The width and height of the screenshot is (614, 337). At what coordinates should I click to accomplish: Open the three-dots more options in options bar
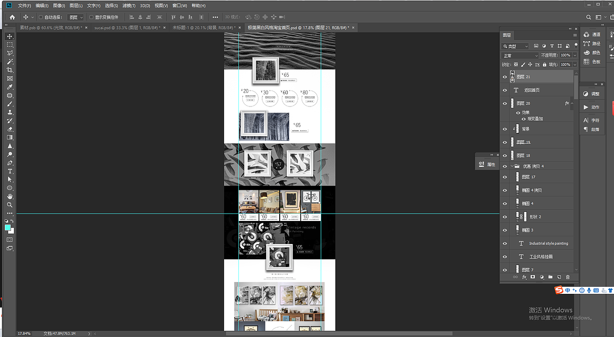coord(215,17)
